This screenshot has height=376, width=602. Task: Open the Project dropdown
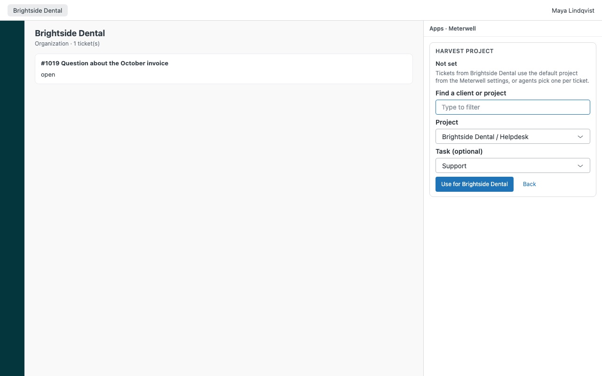click(513, 137)
